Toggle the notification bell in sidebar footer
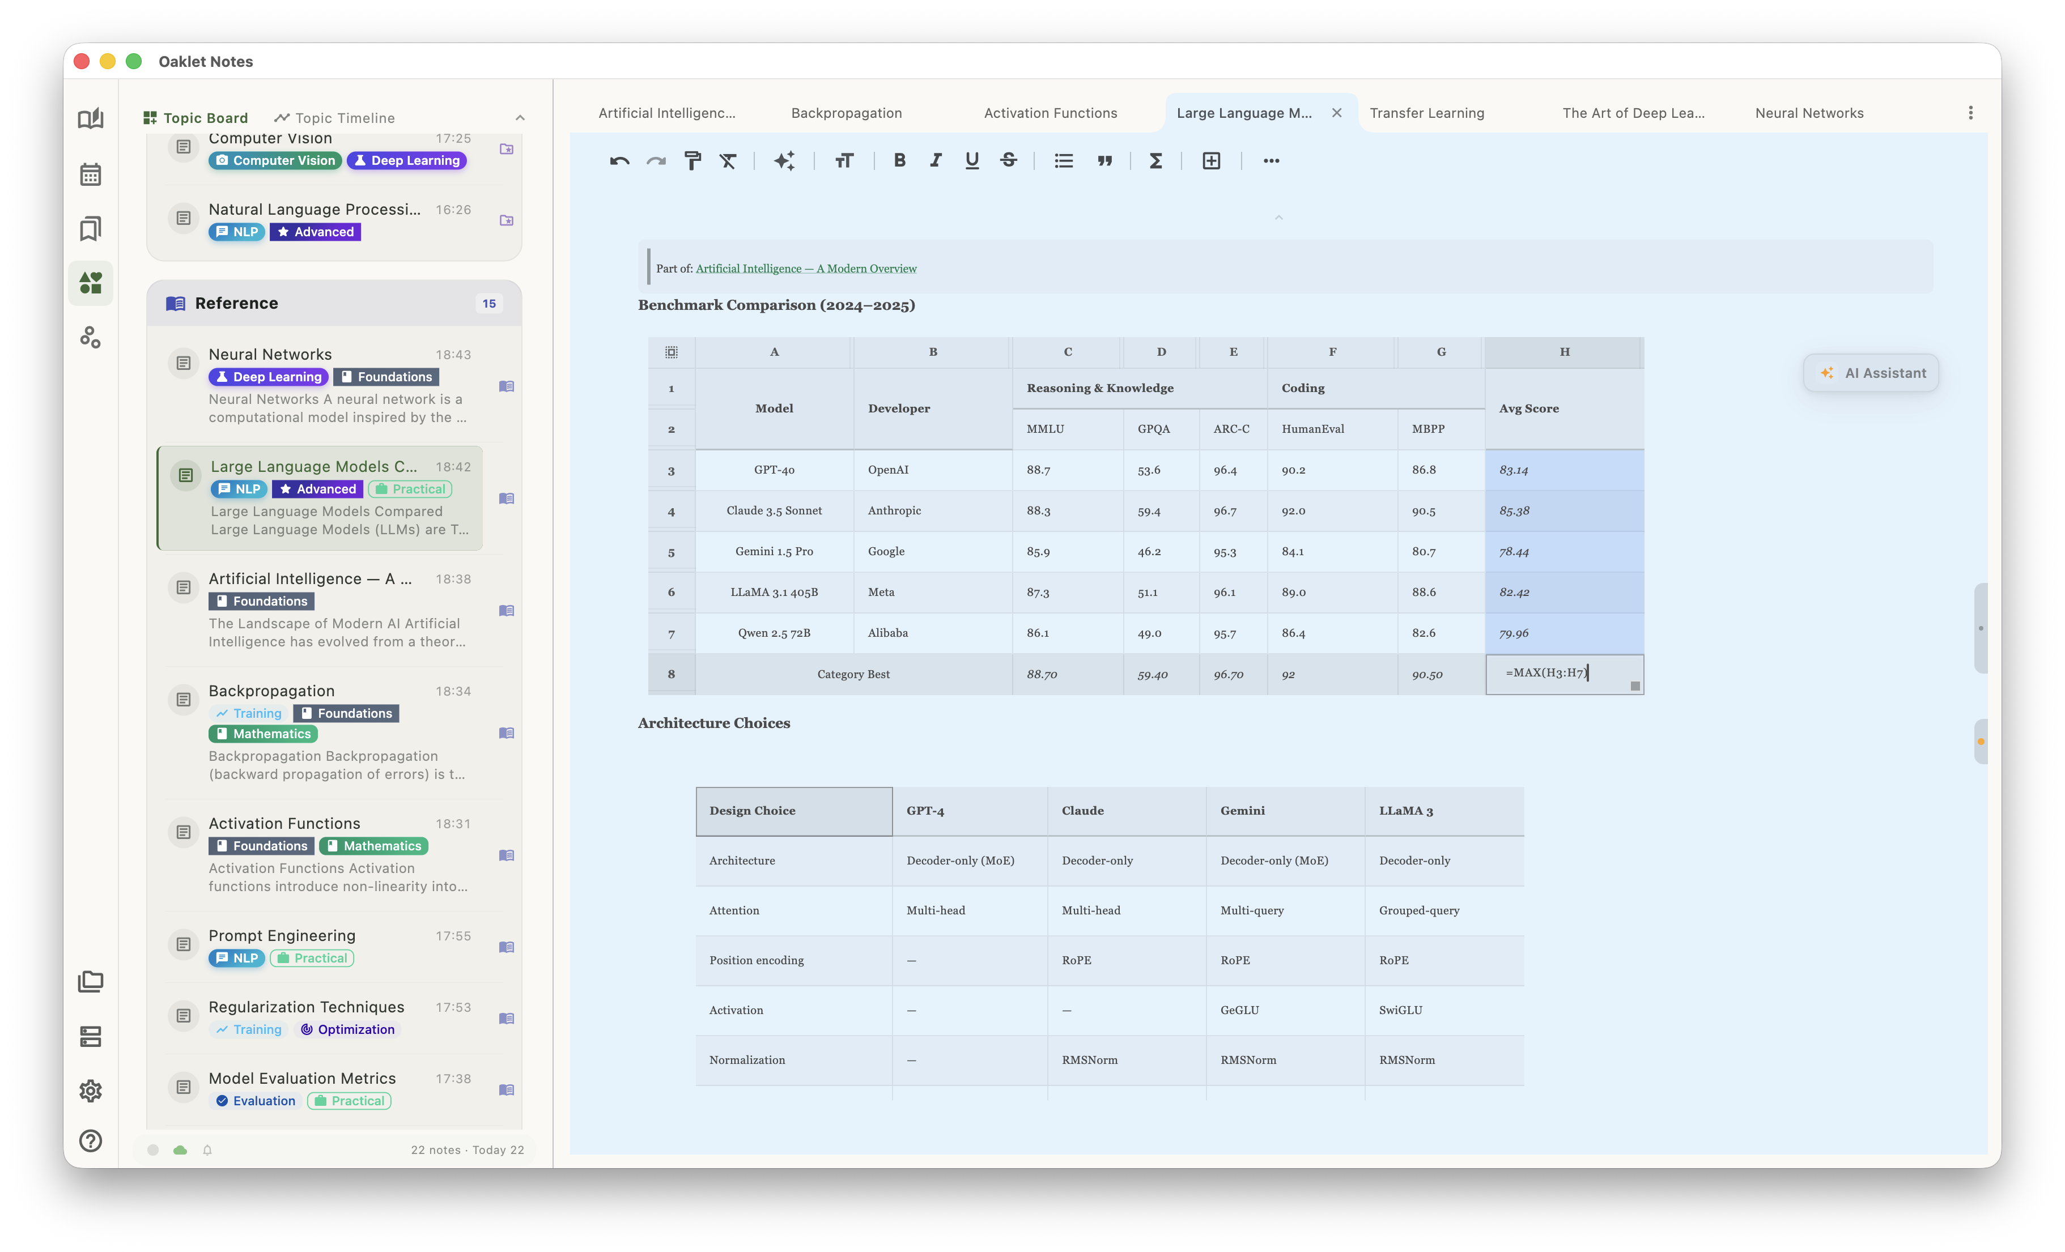The image size is (2065, 1252). (208, 1149)
